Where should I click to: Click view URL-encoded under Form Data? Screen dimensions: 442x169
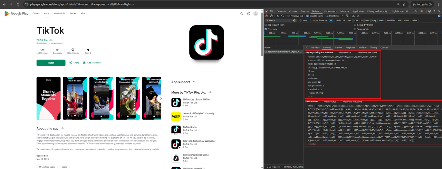(353, 102)
